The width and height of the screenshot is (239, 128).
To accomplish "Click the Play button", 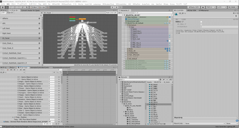I will click(113, 7).
